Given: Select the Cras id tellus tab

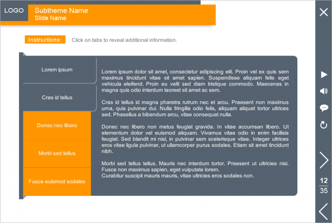Looking at the screenshot, I should [60, 98].
